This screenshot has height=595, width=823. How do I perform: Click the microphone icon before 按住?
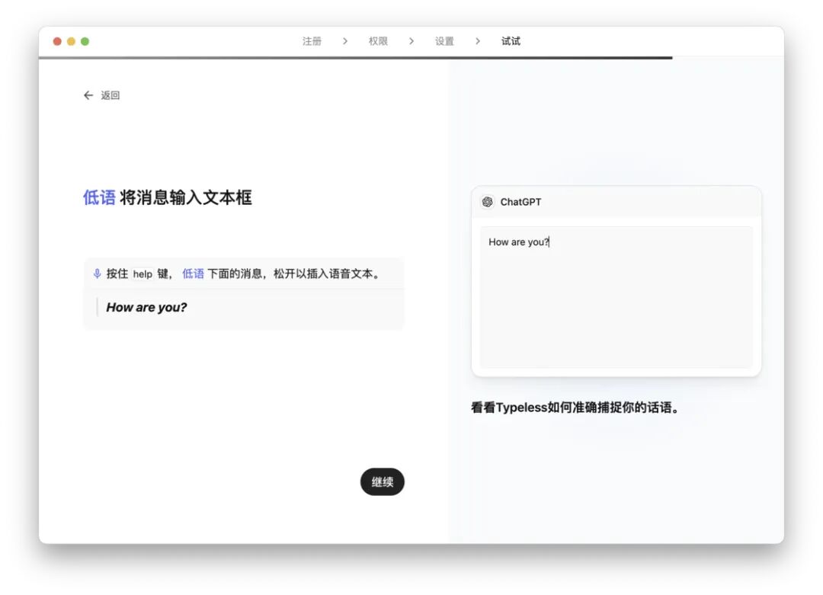click(97, 274)
